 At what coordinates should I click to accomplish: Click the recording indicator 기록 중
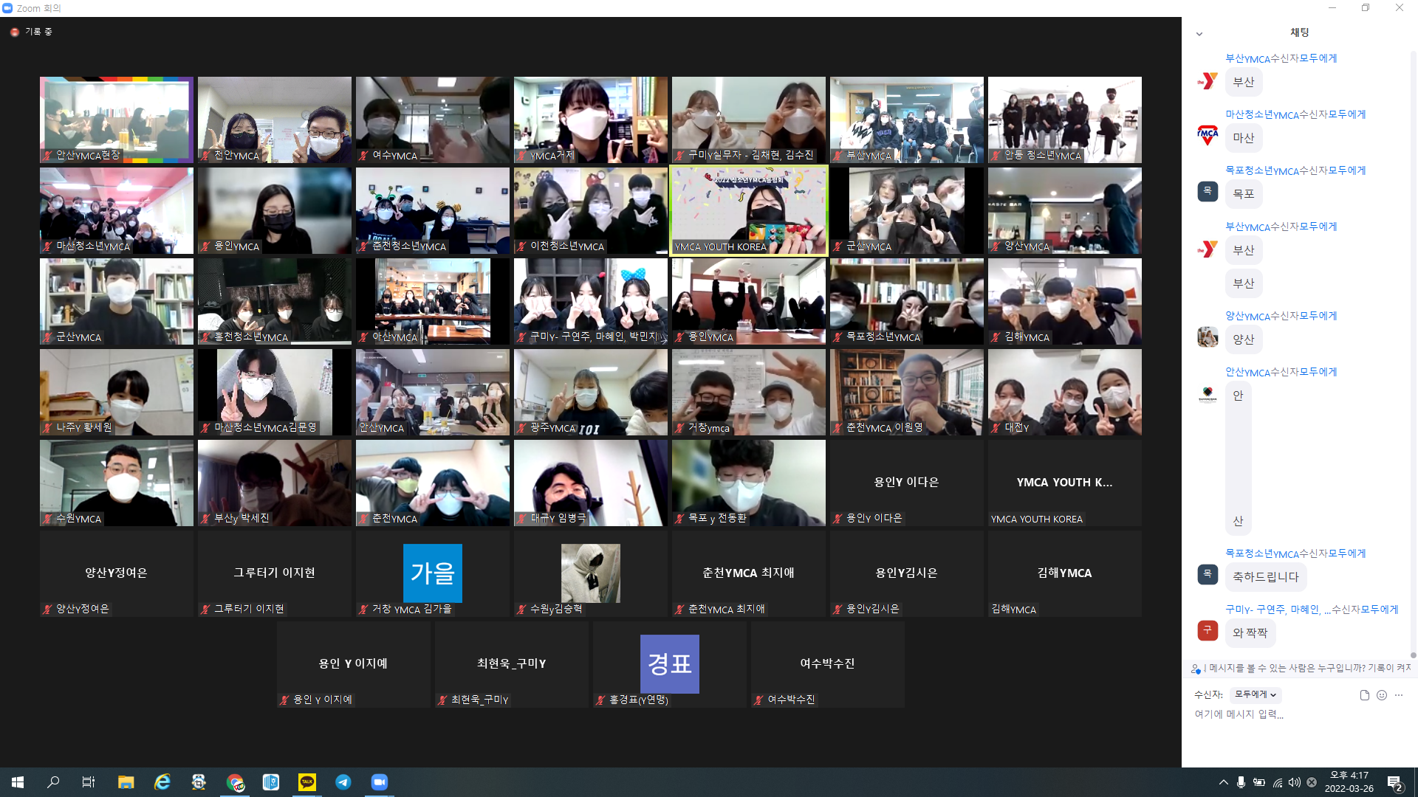point(32,32)
